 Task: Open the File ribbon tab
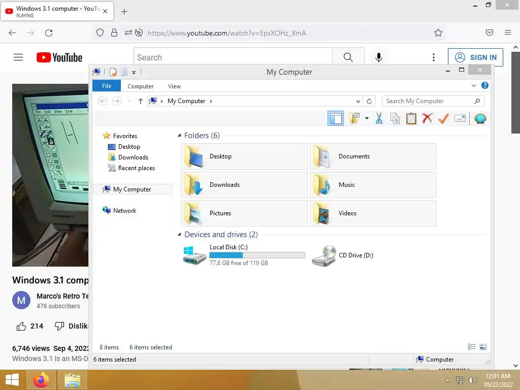[x=107, y=86]
